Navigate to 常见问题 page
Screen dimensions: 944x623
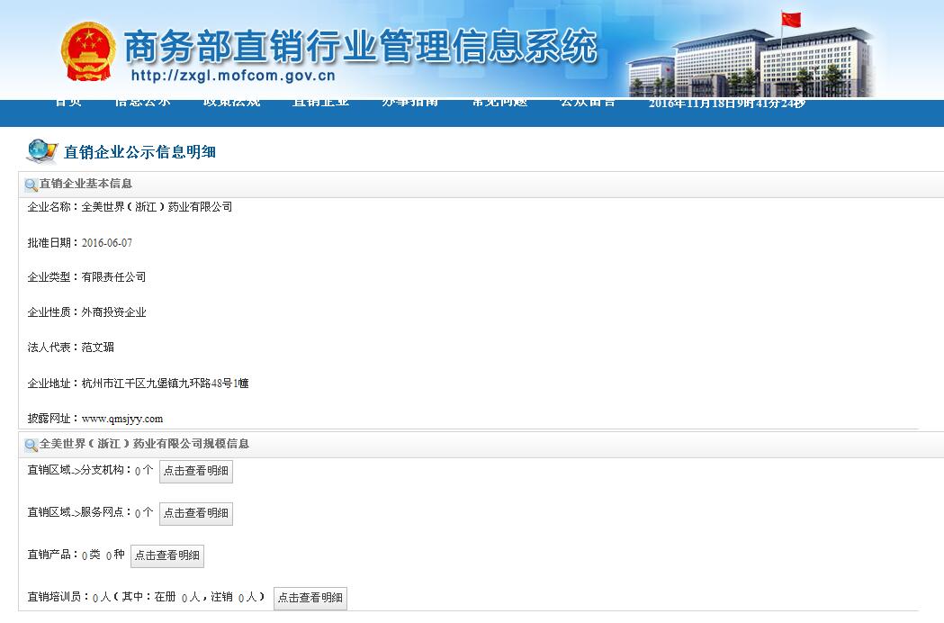coord(499,103)
